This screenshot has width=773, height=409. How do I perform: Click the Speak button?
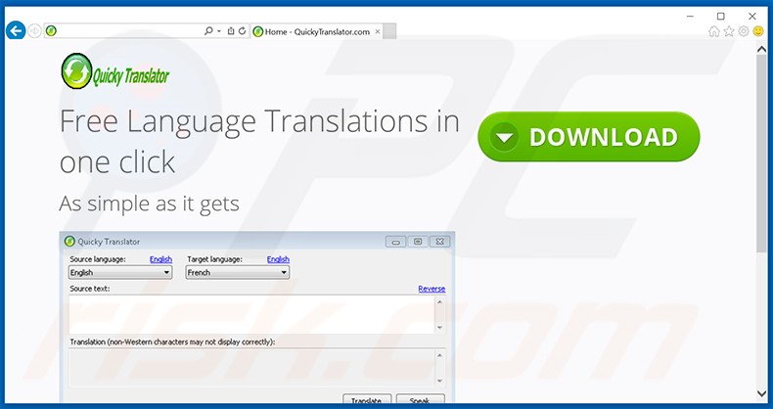tap(420, 399)
